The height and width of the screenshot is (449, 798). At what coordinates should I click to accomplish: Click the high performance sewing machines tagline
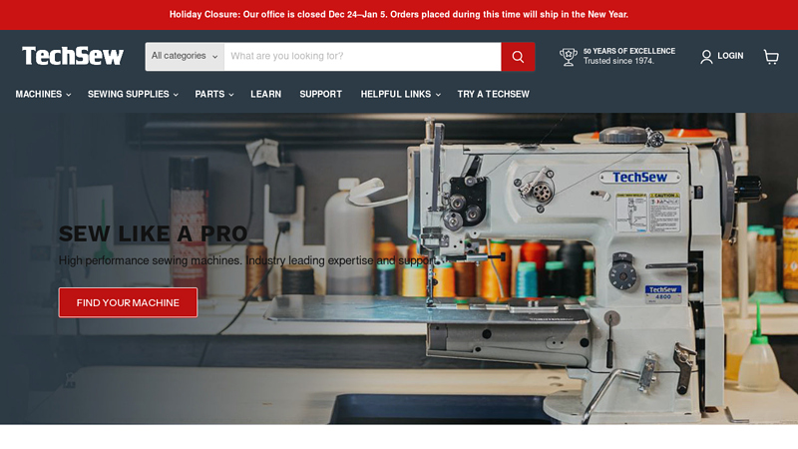pos(247,260)
